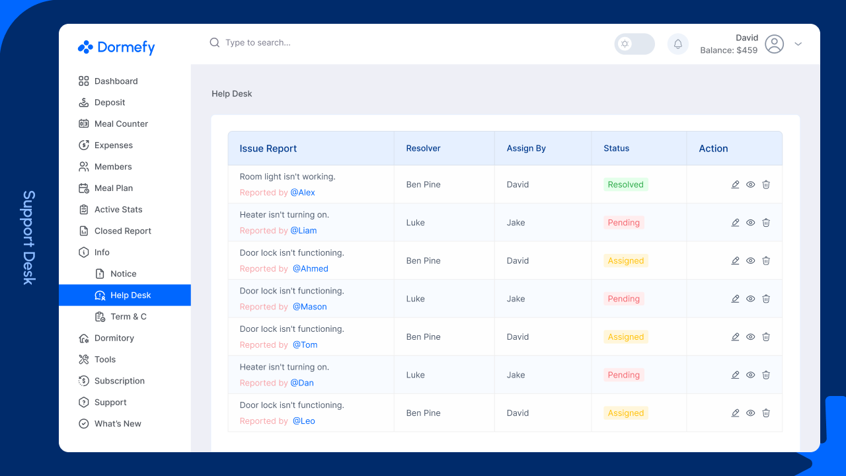
Task: Click the Pending badge in Liam's row
Action: pos(624,223)
